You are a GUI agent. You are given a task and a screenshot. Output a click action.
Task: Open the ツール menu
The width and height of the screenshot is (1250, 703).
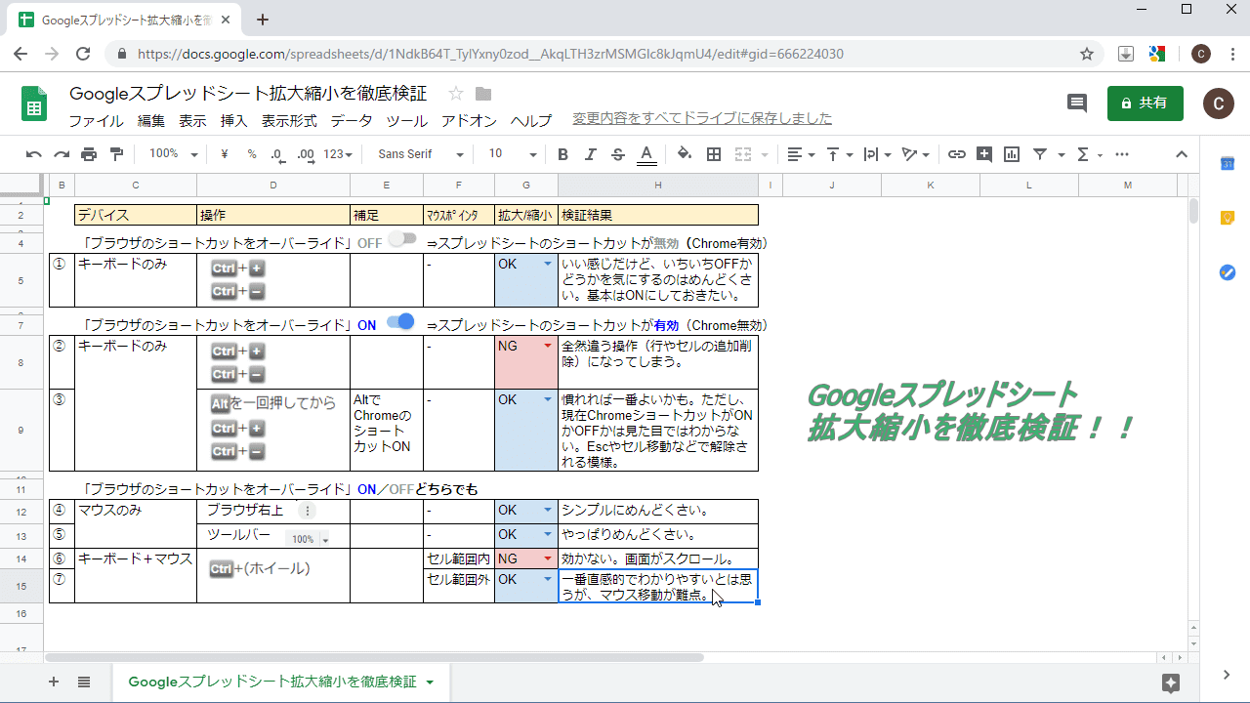[407, 121]
